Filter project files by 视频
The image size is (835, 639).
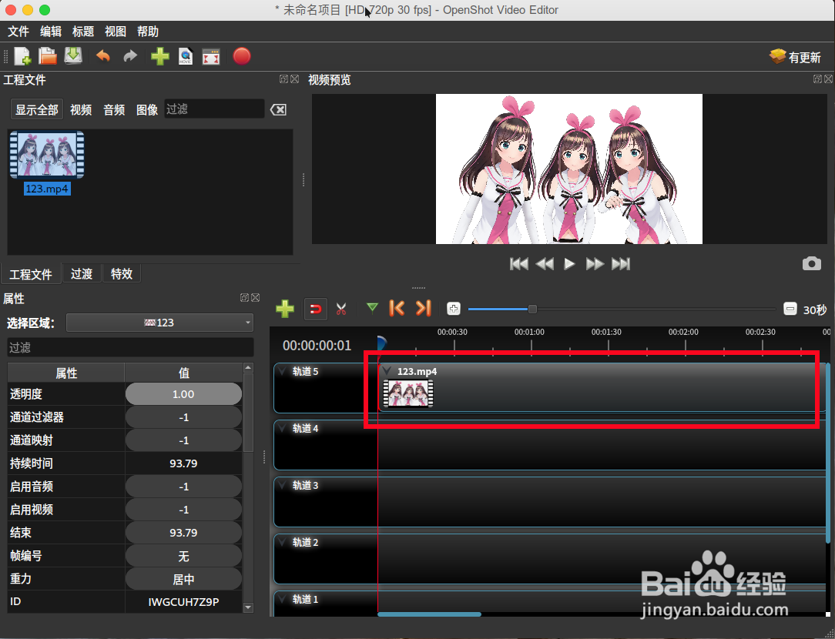coord(81,109)
